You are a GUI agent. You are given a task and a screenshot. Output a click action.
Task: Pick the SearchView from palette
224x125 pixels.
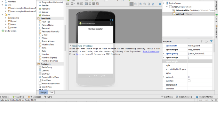(x=45, y=87)
